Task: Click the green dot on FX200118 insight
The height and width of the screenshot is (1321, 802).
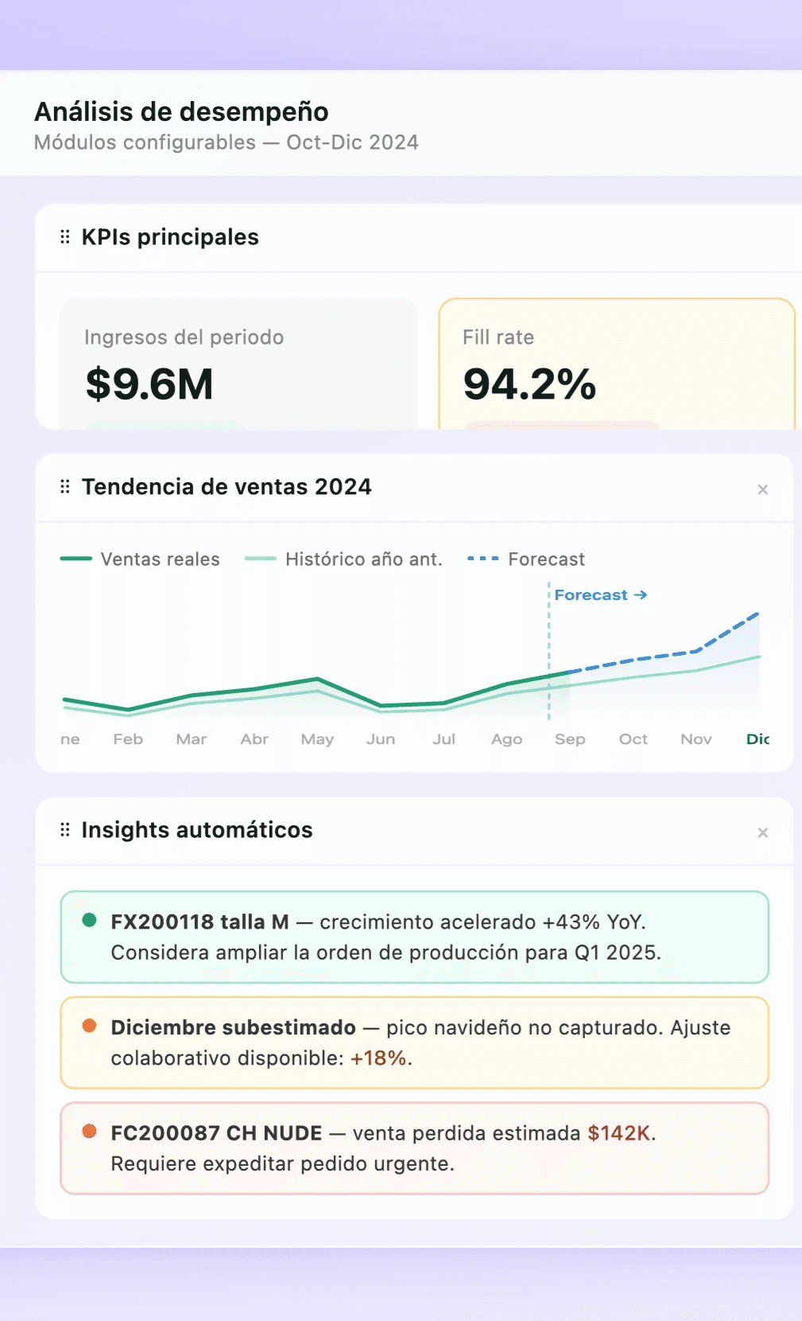Action: tap(90, 921)
